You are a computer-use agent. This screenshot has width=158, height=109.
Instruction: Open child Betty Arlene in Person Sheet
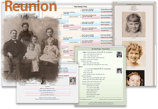click(x=91, y=93)
